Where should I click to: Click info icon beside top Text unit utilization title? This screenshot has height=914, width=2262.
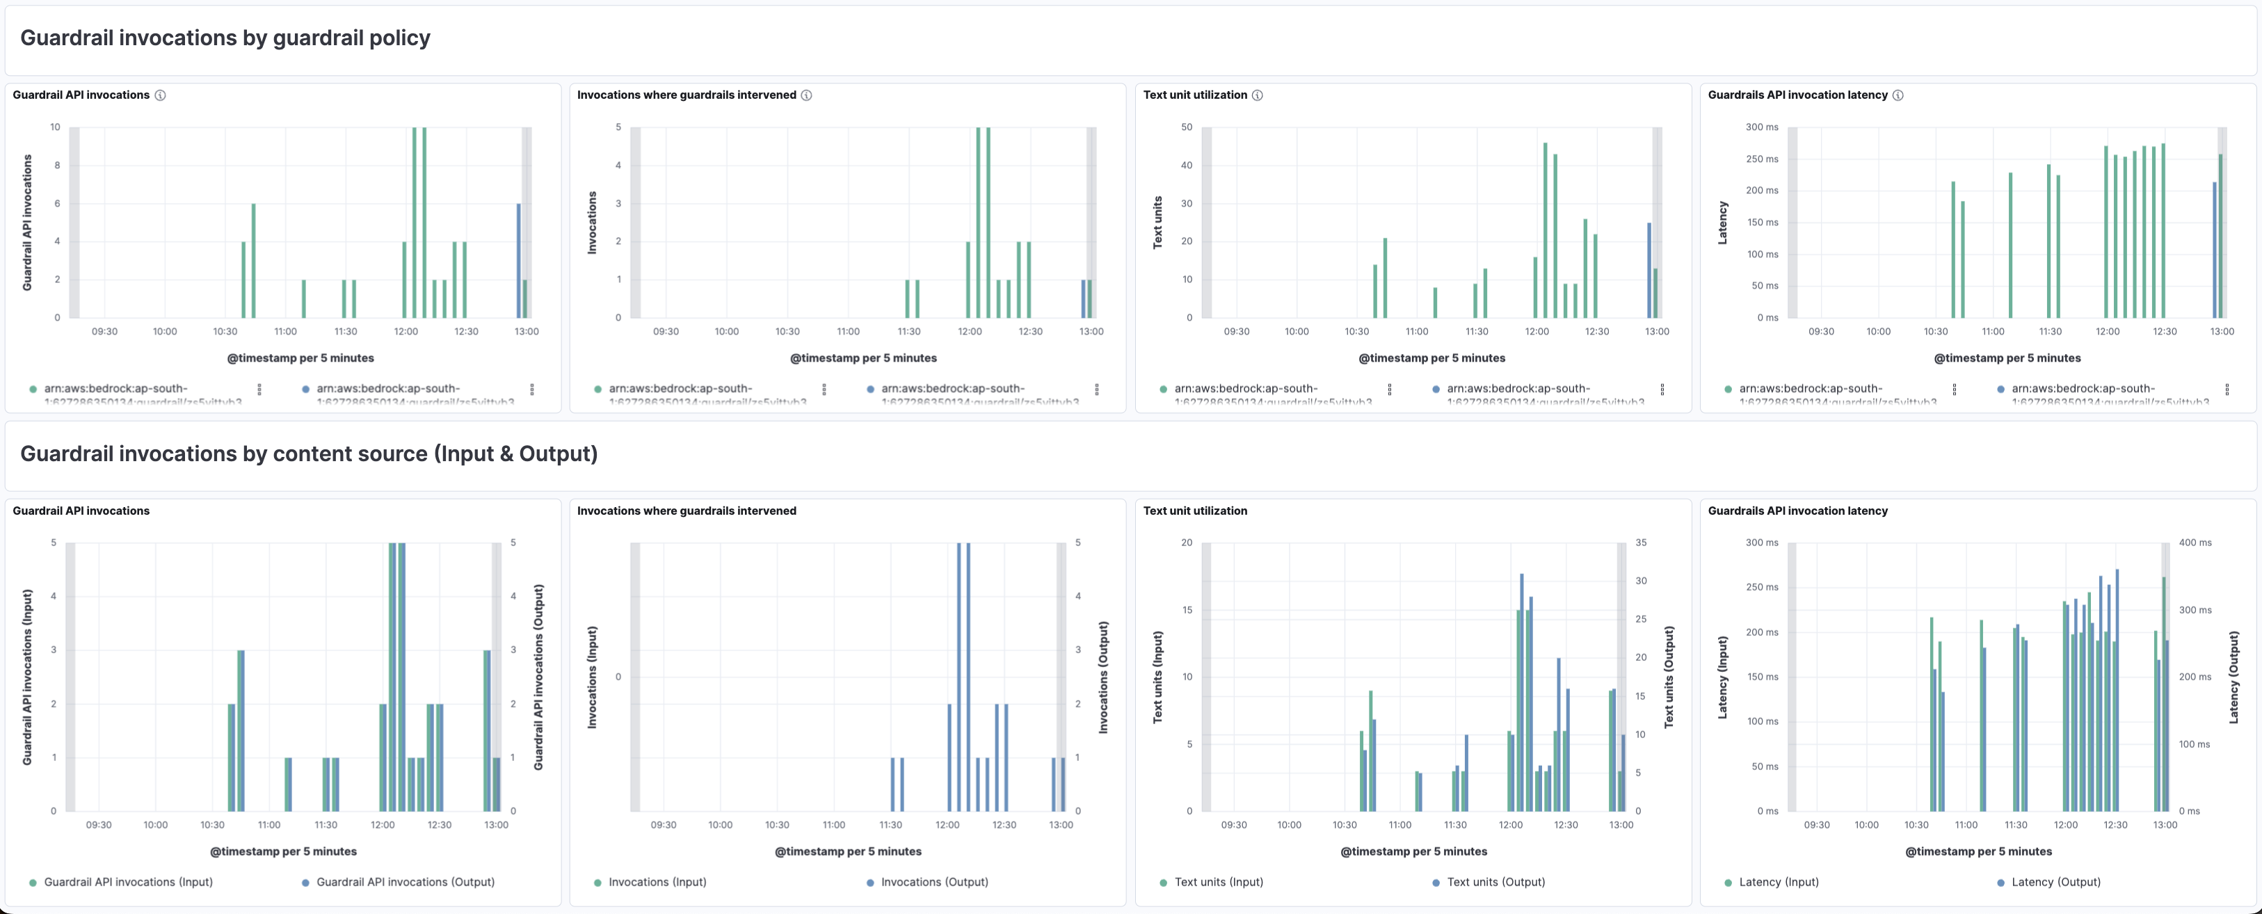click(1258, 95)
